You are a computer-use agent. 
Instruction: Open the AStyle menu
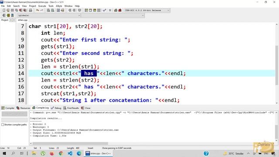pos(59,6)
